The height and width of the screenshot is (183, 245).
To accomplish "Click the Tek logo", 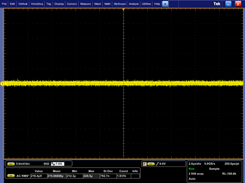I will point(217,4).
